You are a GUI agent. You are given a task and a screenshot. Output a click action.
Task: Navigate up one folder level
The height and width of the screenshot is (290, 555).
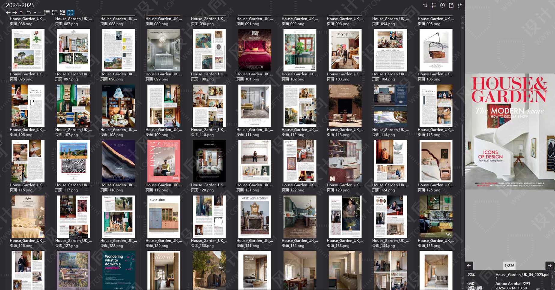21,13
